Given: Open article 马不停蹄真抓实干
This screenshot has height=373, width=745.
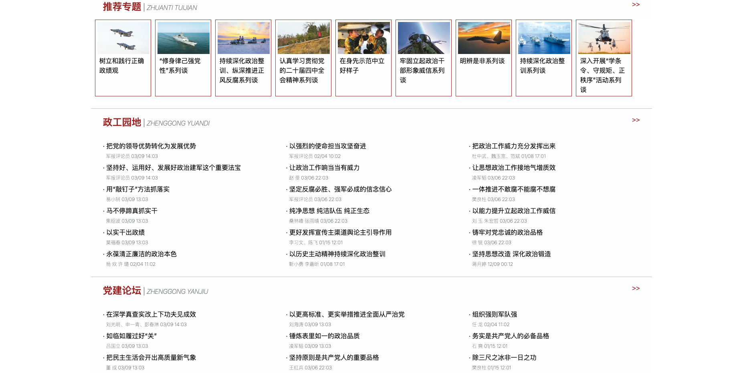Looking at the screenshot, I should 132,211.
